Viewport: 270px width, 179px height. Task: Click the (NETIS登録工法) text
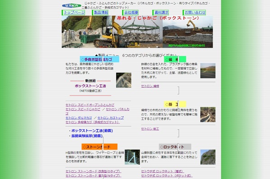(x=90, y=91)
